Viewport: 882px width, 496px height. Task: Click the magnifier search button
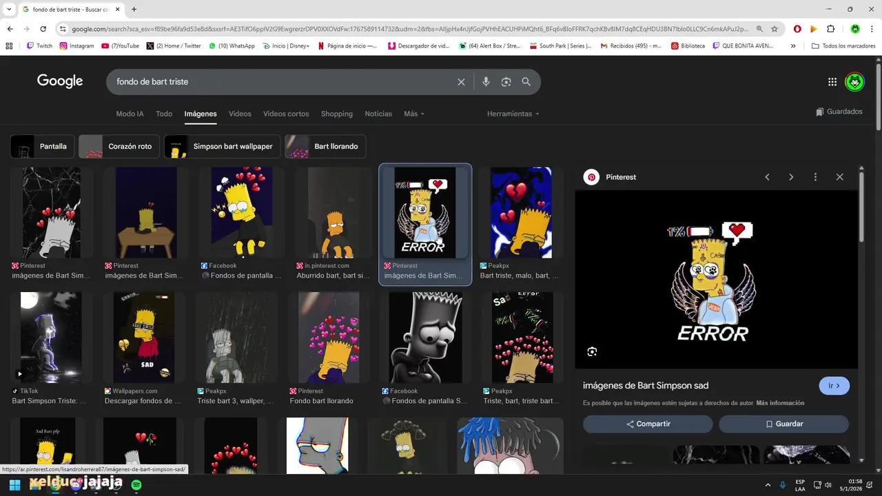pyautogui.click(x=526, y=82)
